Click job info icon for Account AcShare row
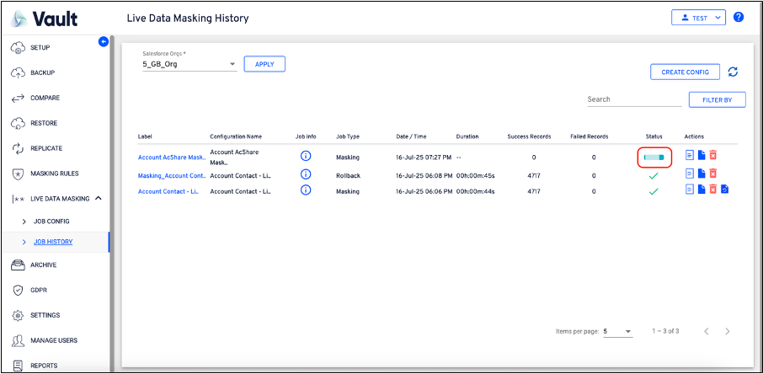The height and width of the screenshot is (374, 763). click(x=306, y=156)
